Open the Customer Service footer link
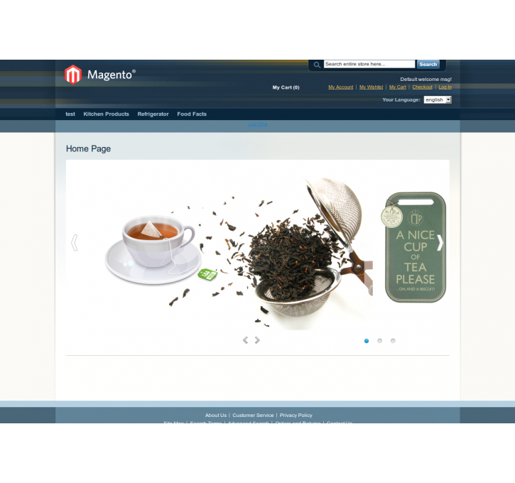Screen dimensions: 515x483 pyautogui.click(x=253, y=416)
